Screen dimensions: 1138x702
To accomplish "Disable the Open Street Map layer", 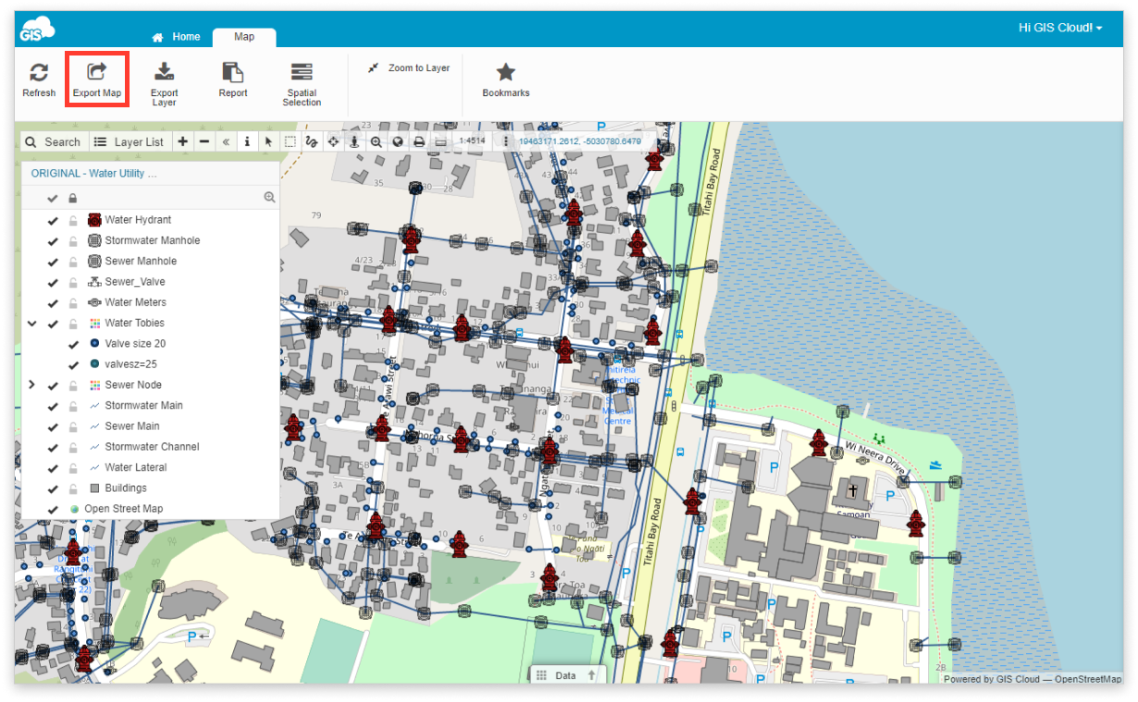I will 53,508.
